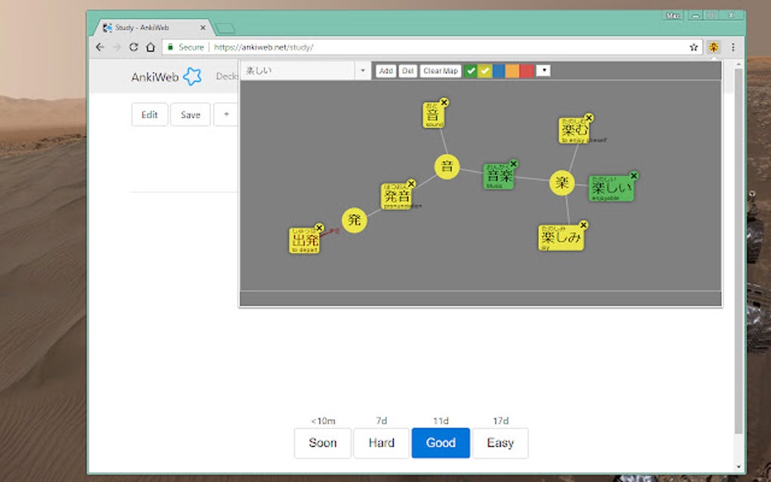Click the Add button in map toolbar
Image resolution: width=771 pixels, height=482 pixels.
(386, 71)
